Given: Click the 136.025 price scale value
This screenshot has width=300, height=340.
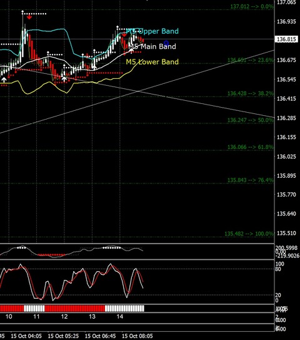Looking at the screenshot, I should [x=286, y=157].
